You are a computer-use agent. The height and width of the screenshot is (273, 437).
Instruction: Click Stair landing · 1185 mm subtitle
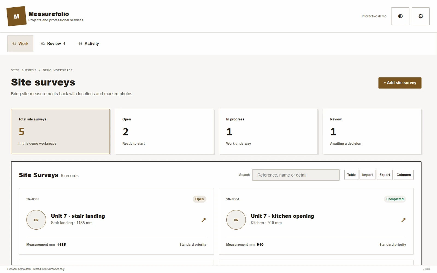pos(72,223)
